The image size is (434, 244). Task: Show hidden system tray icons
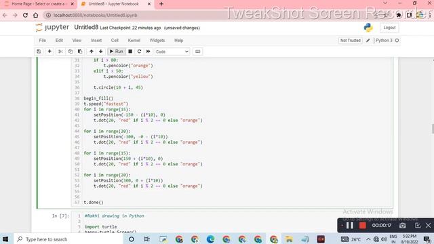[x=368, y=239]
